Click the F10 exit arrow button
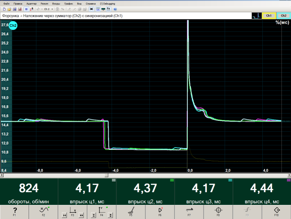 [276, 211]
